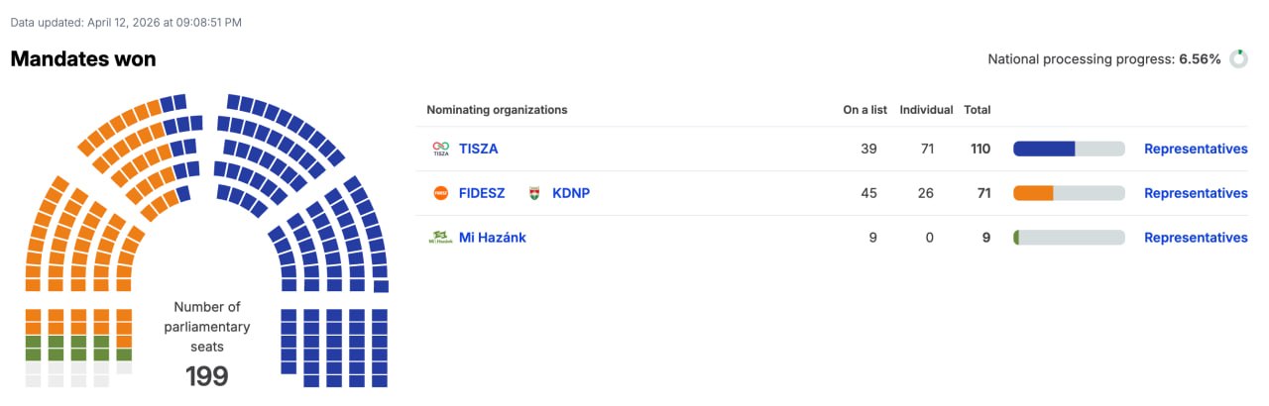
Task: Click the FIDESZ orange logo icon
Action: (441, 193)
